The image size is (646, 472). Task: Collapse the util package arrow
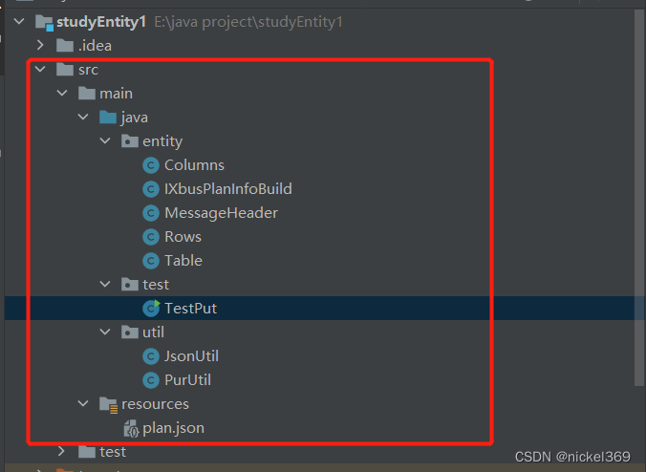click(x=105, y=333)
